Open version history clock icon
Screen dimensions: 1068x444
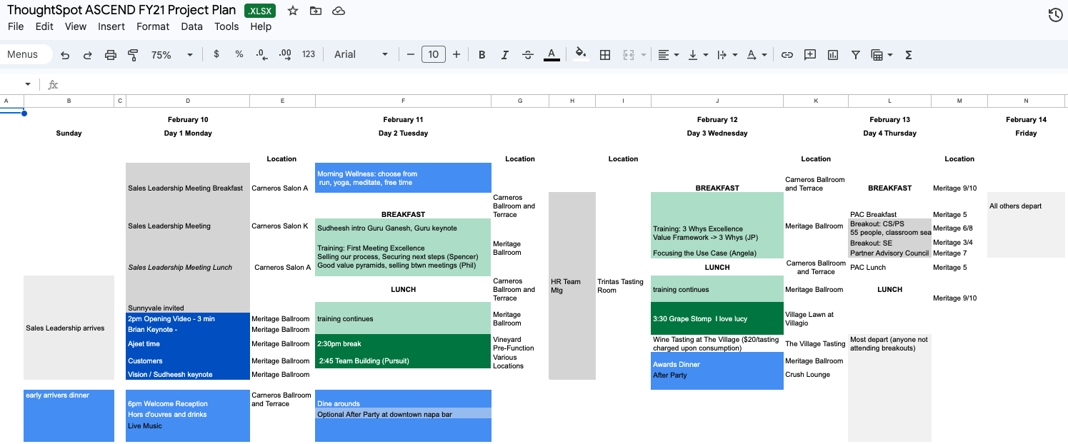click(1055, 15)
